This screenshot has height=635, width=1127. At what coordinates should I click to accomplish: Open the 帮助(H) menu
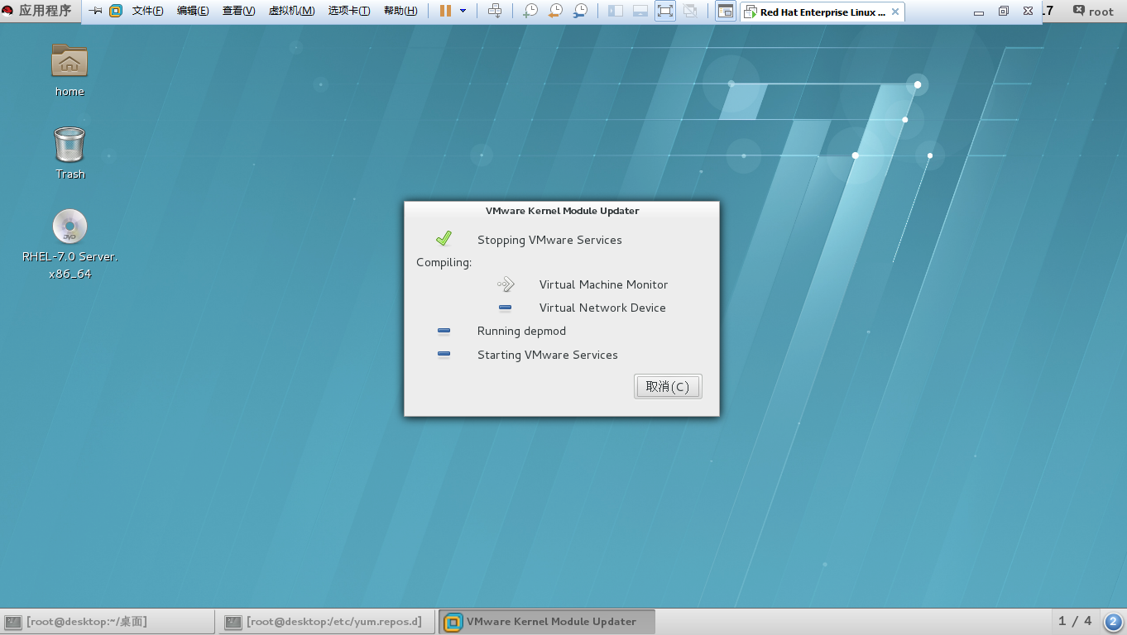400,11
